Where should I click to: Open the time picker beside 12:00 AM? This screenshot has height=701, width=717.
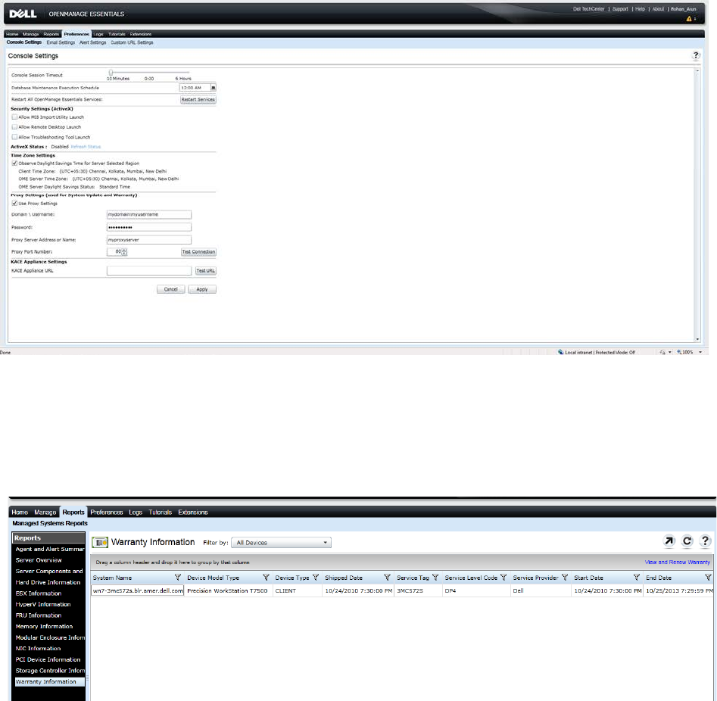point(213,87)
